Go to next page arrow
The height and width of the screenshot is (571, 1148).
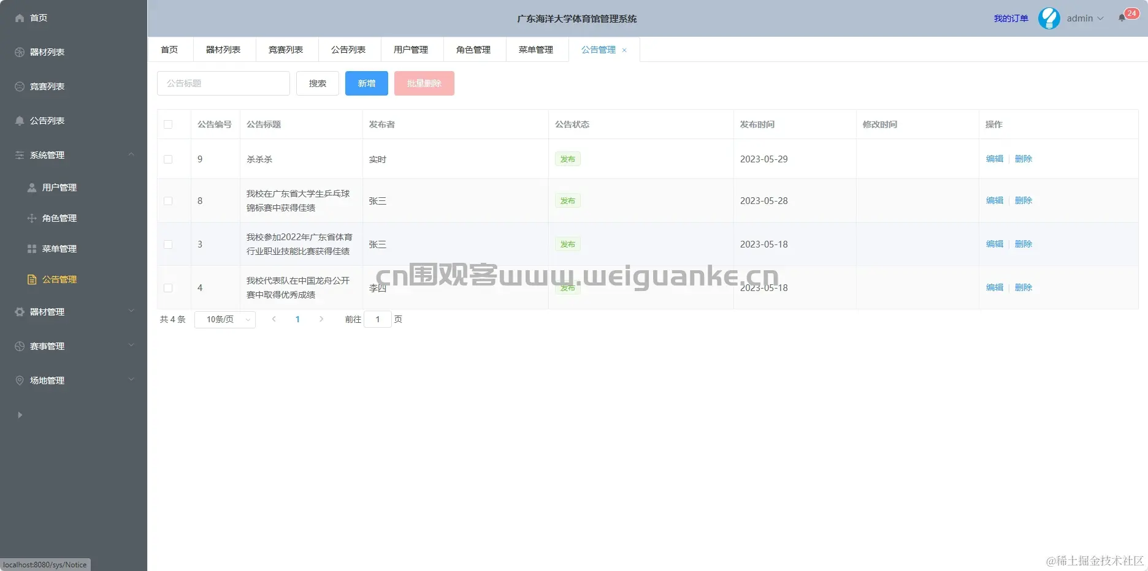[321, 319]
